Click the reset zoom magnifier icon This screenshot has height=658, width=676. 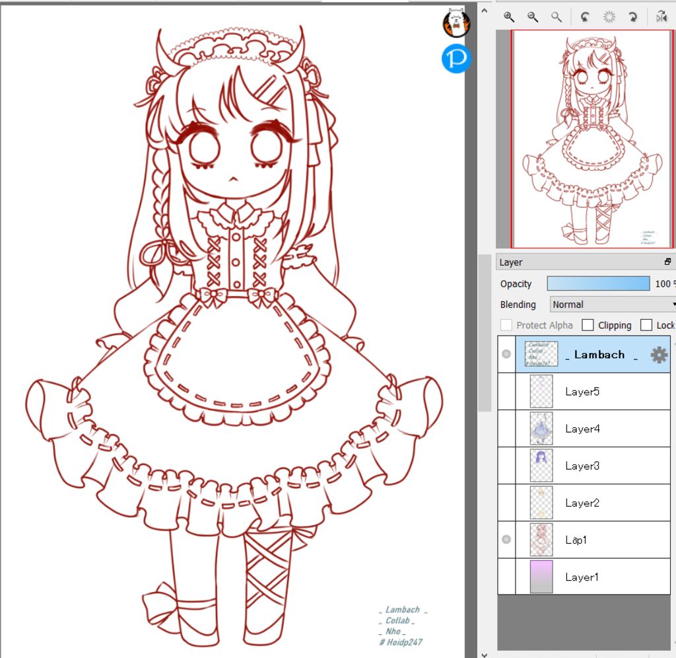click(x=557, y=17)
